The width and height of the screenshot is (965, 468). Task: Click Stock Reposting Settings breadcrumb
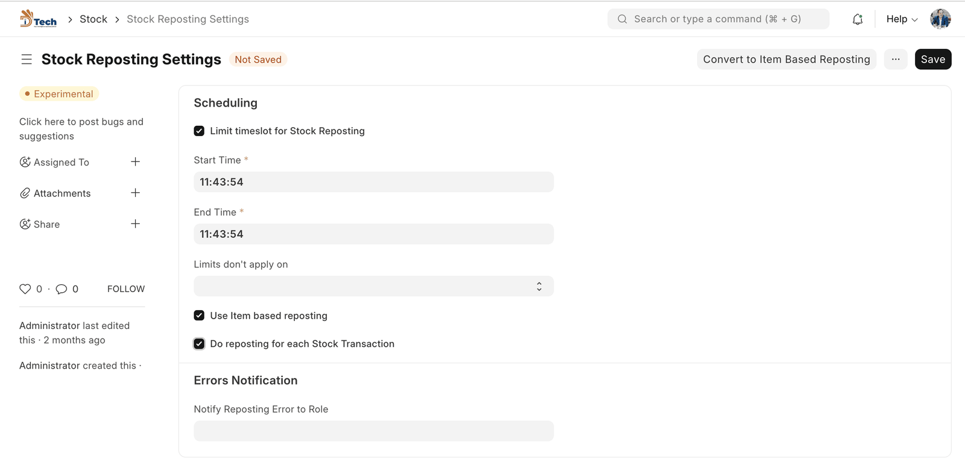coord(188,19)
